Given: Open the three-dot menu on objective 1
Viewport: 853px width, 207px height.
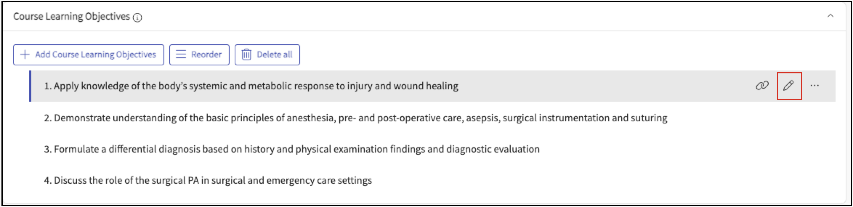Looking at the screenshot, I should point(814,86).
